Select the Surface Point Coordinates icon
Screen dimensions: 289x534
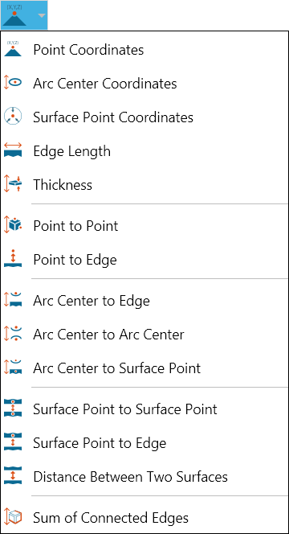13,117
